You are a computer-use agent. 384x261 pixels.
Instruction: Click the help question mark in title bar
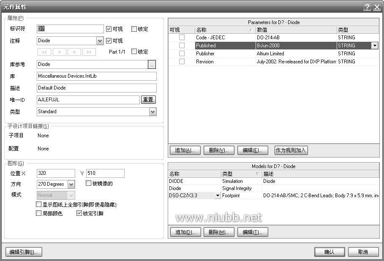tap(366, 7)
